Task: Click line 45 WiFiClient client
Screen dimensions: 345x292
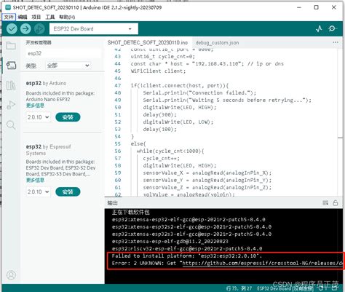Action: (158, 71)
